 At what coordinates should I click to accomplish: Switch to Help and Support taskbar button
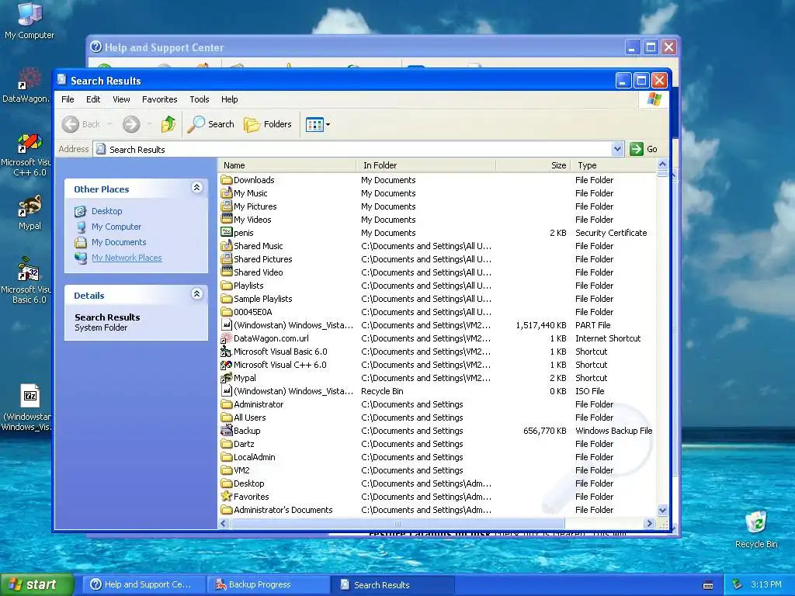point(144,584)
